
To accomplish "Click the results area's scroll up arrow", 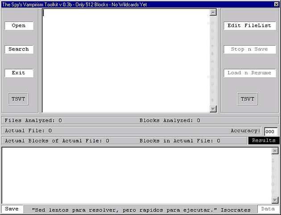I will (275, 151).
